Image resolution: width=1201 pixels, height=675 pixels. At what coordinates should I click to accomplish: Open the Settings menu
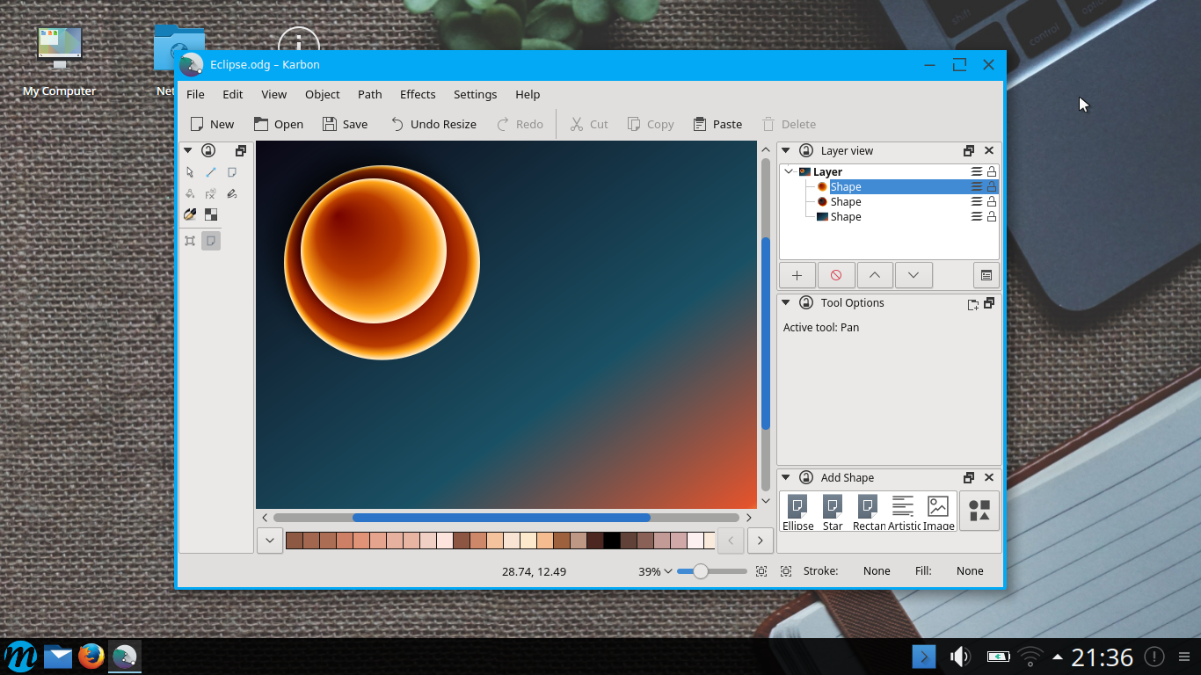[476, 94]
